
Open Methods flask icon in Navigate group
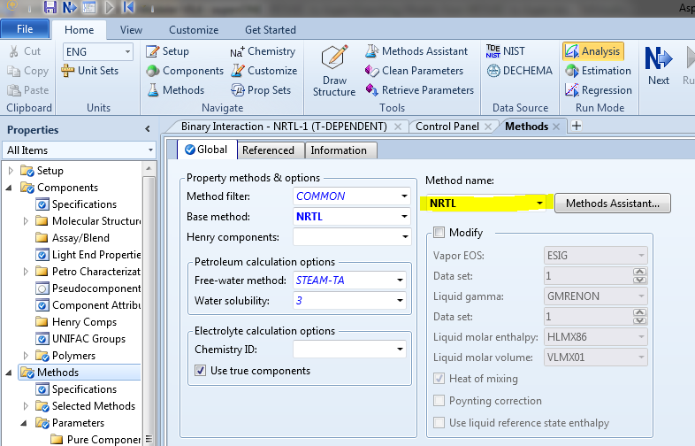tap(176, 90)
